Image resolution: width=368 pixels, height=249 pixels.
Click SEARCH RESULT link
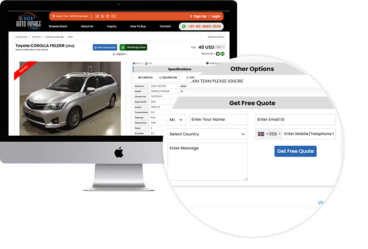[216, 37]
